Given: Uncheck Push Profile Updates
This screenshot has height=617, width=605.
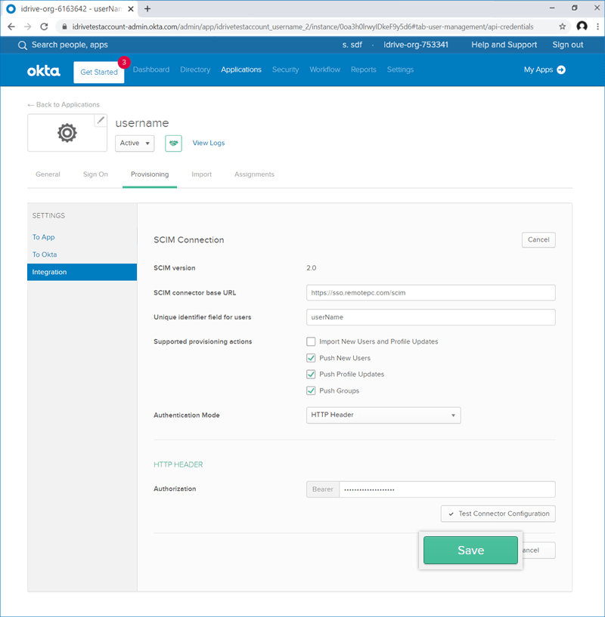Looking at the screenshot, I should 311,375.
